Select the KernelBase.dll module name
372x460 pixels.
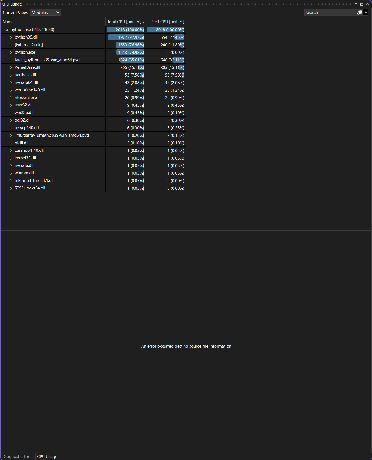tap(27, 67)
